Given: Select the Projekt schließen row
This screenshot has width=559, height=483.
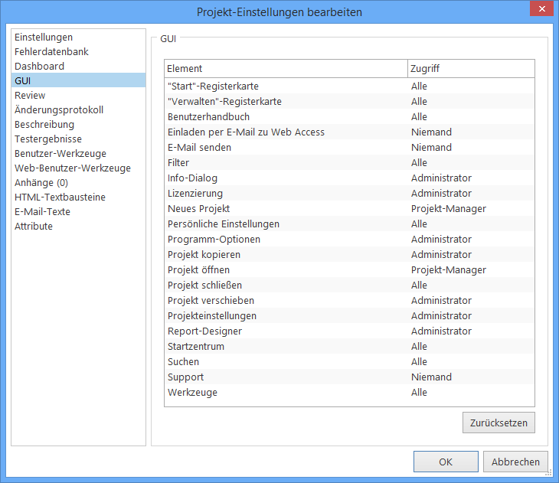Looking at the screenshot, I should pos(349,286).
